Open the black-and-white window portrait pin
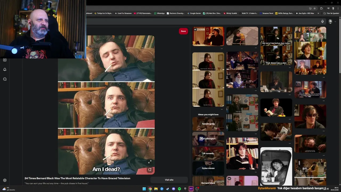This screenshot has width=341, height=192. [x=276, y=166]
